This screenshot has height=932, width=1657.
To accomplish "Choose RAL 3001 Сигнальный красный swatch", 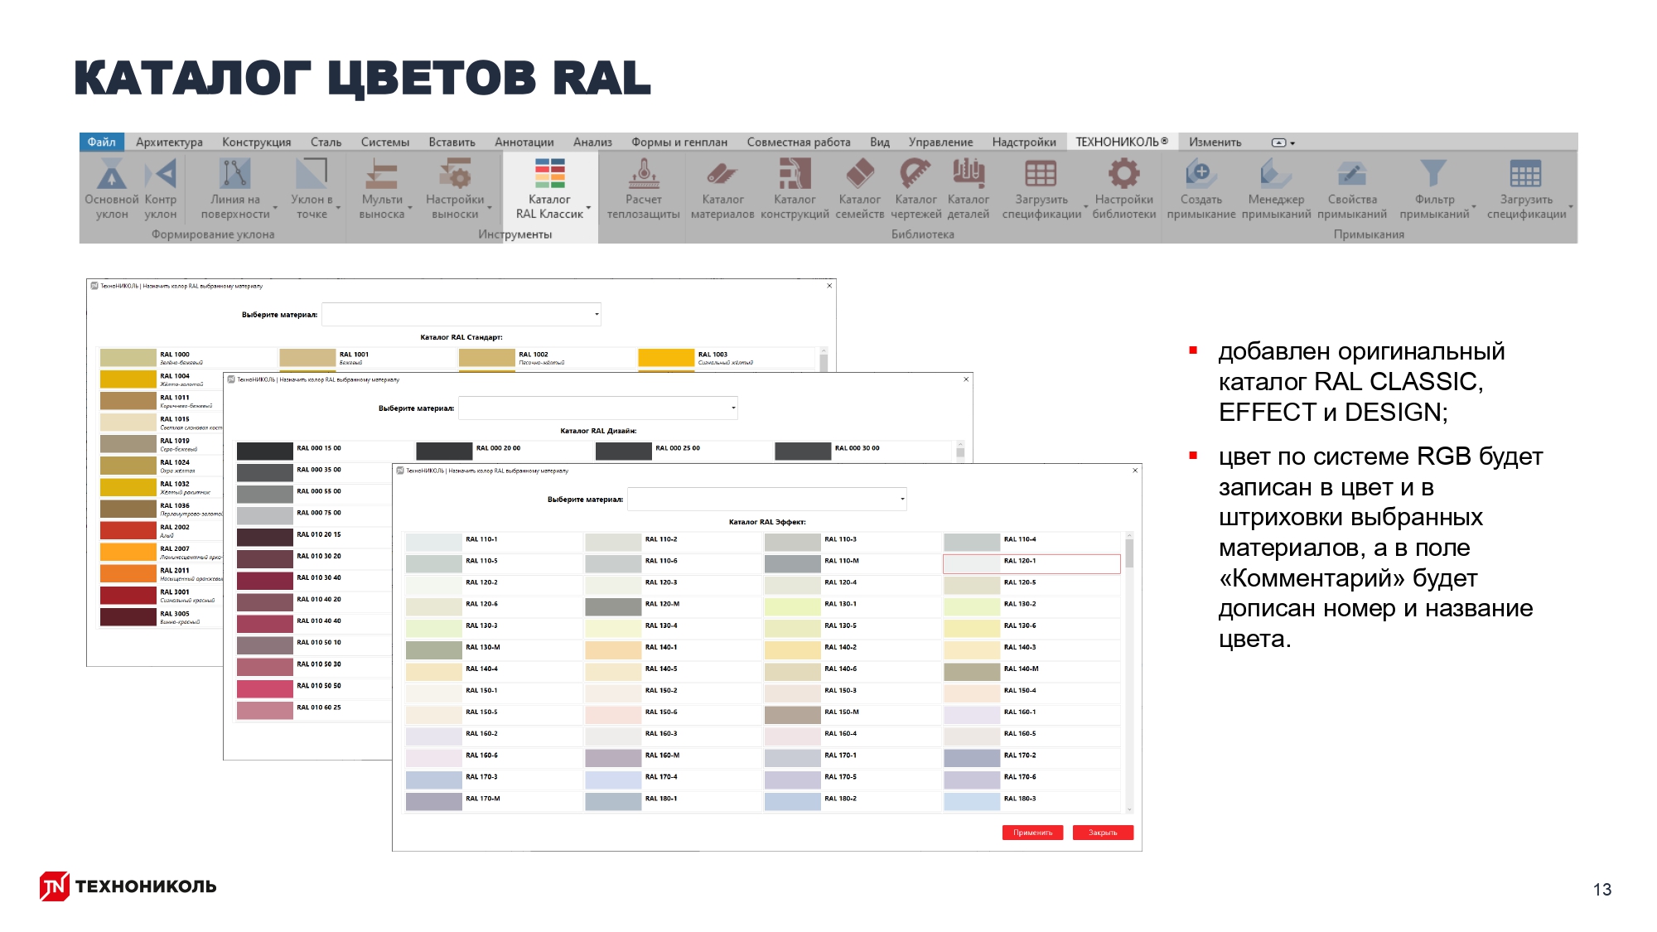I will [x=128, y=596].
